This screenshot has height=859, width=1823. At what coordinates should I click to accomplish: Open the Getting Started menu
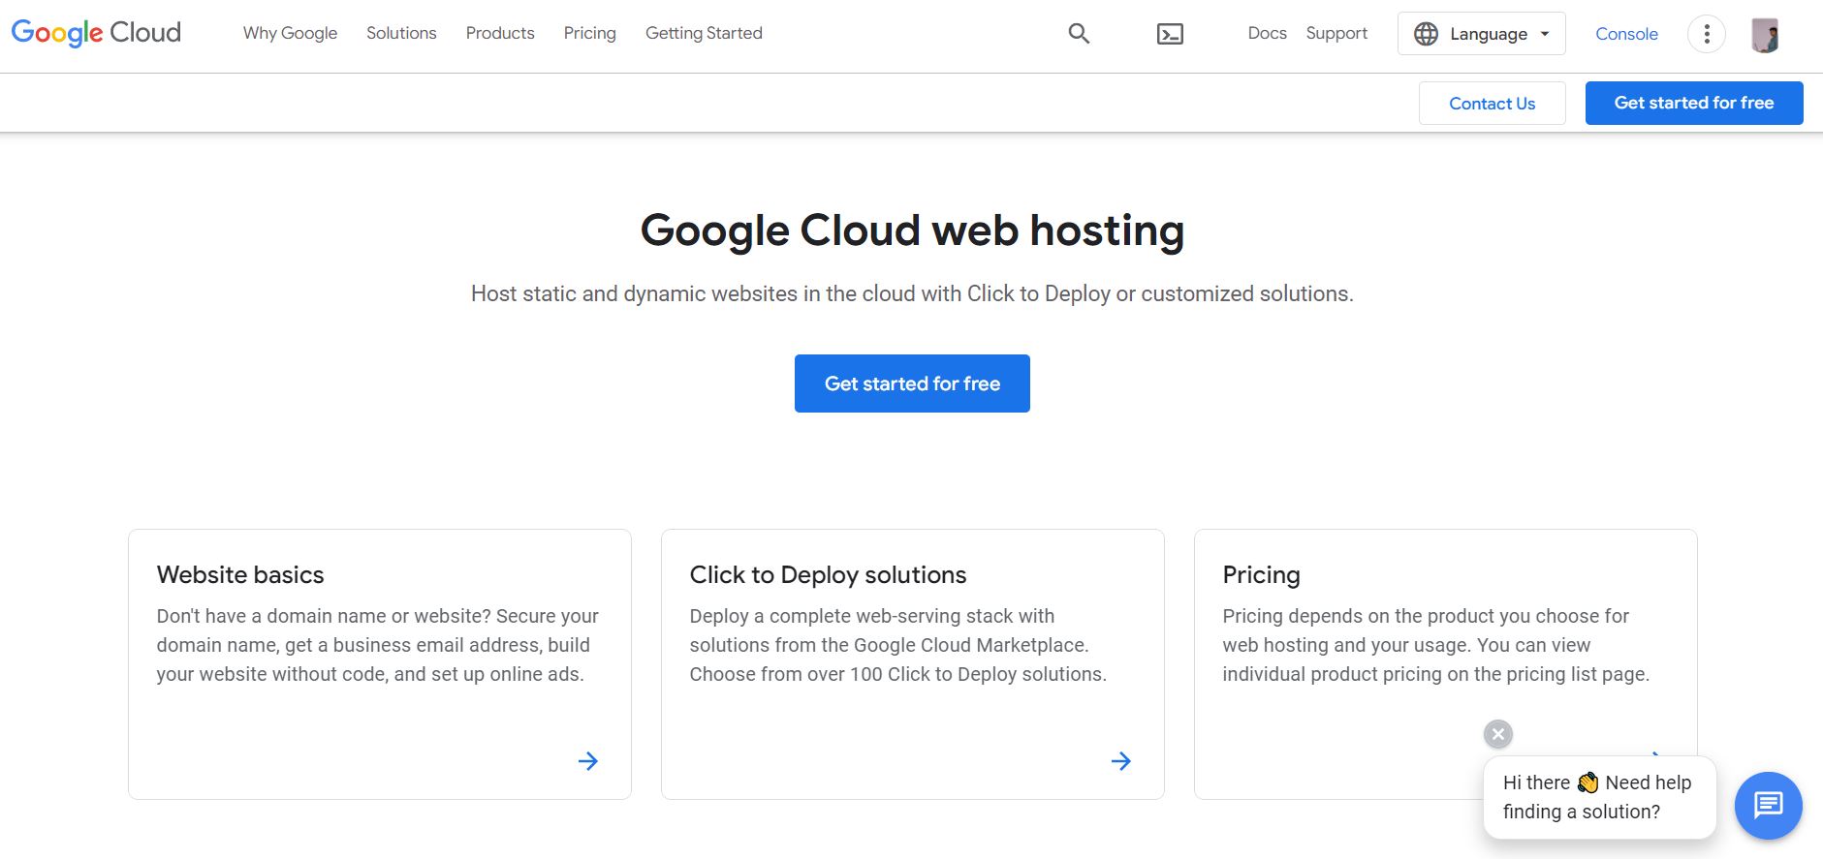(x=704, y=33)
